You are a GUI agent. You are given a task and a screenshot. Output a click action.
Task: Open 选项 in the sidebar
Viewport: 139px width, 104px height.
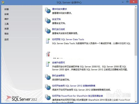tap(6, 40)
